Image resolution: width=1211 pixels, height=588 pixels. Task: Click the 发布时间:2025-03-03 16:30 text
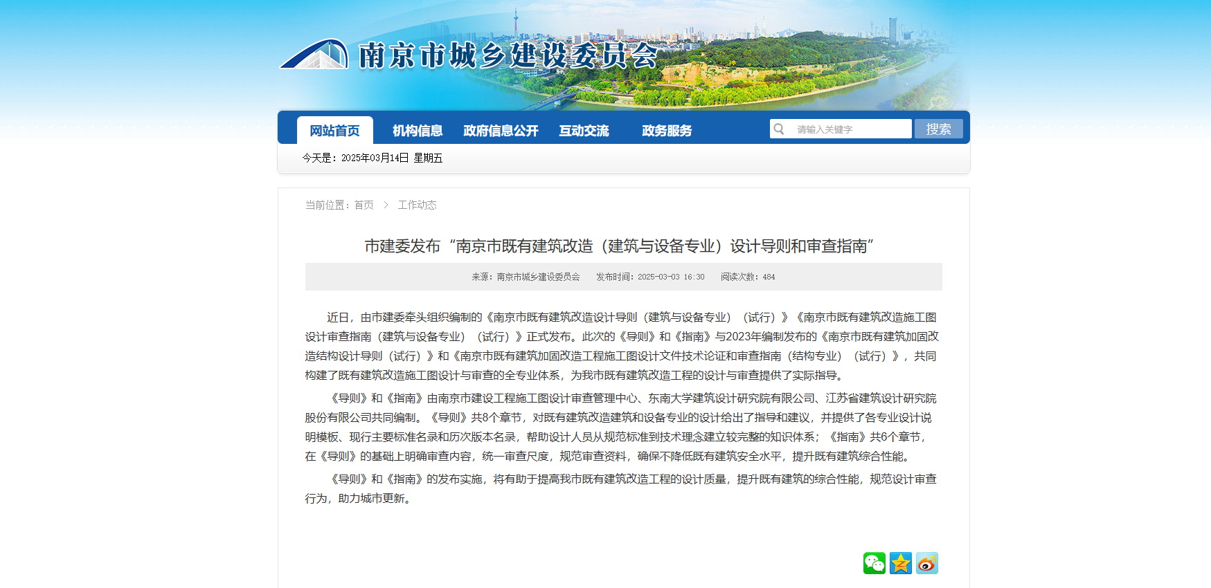pyautogui.click(x=650, y=277)
